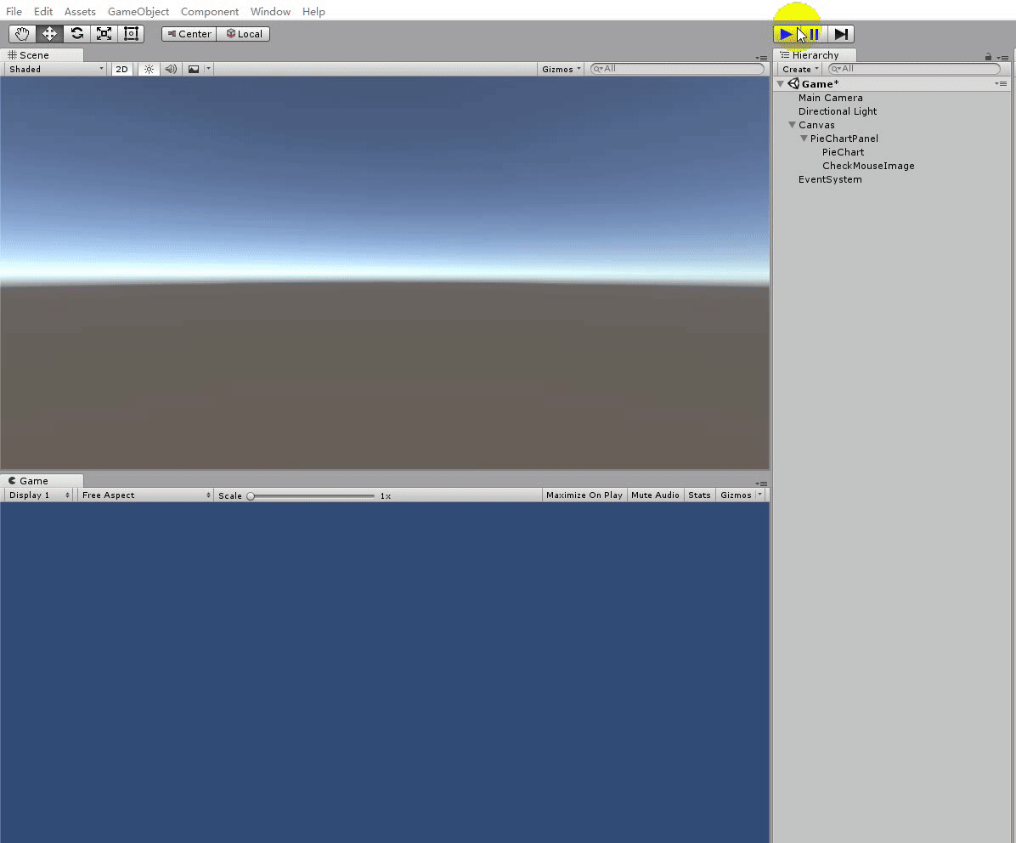Click the Play button
The image size is (1016, 843).
coord(786,34)
